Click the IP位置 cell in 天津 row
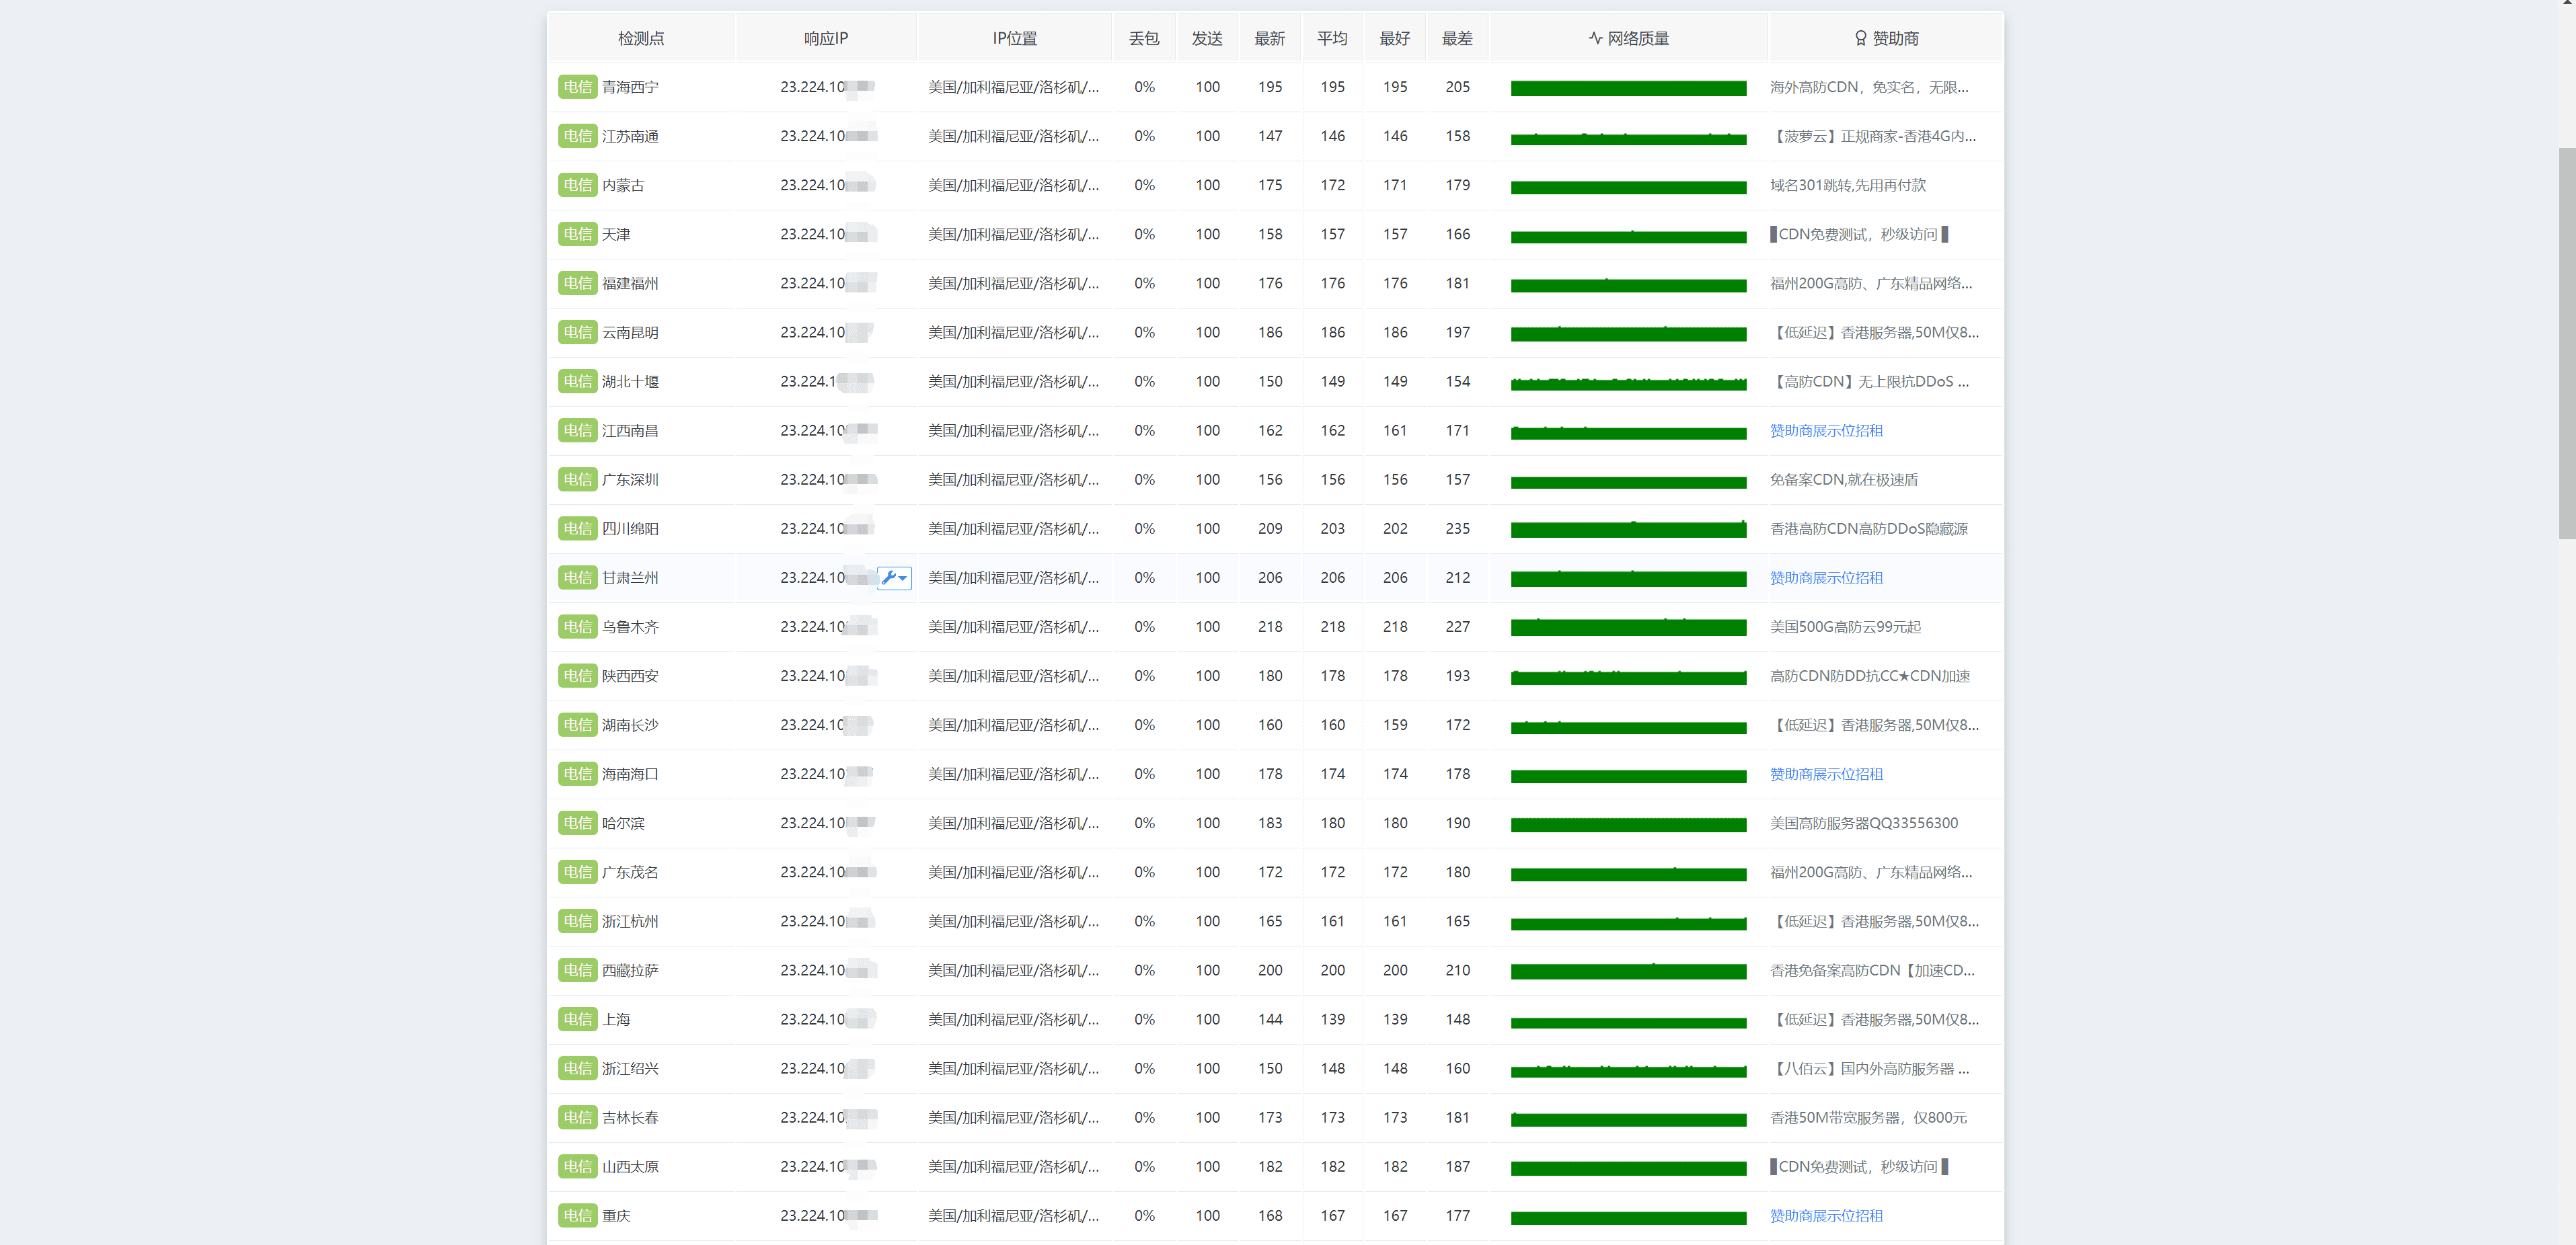The image size is (2576, 1245). (x=1013, y=234)
